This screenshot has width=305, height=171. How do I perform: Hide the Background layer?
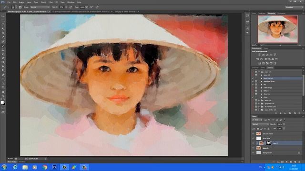pyautogui.click(x=253, y=153)
